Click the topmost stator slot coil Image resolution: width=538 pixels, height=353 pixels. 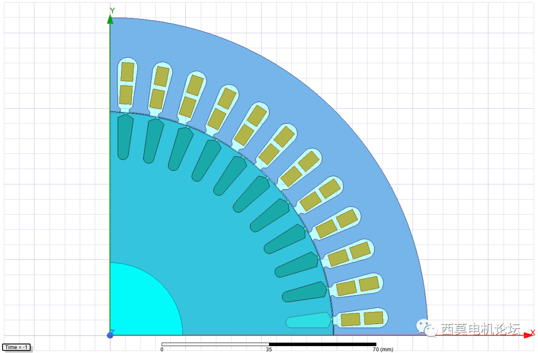128,82
